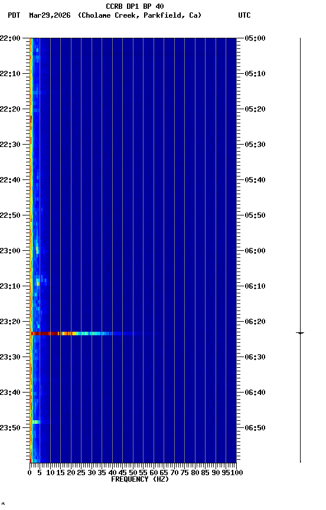Click the 05:20 UTC time label
The width and height of the screenshot is (326, 510).
[255, 109]
